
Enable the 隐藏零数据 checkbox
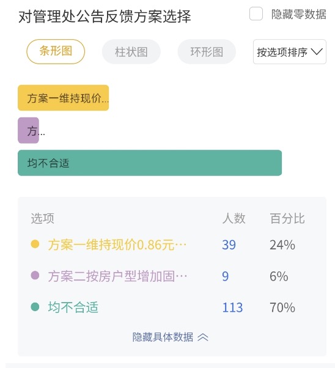pos(256,14)
